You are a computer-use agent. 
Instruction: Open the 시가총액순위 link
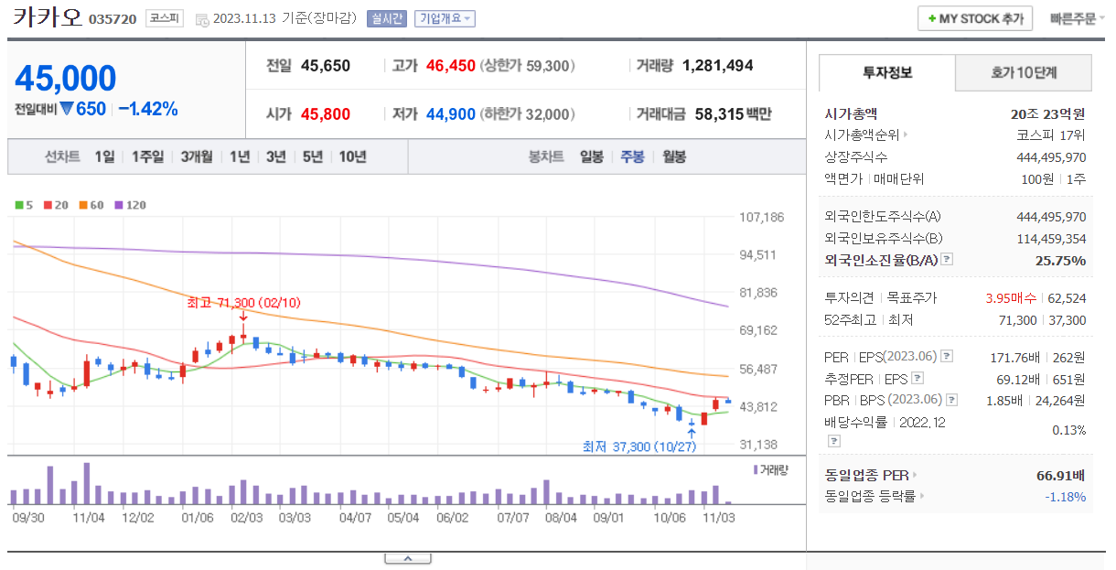point(863,135)
